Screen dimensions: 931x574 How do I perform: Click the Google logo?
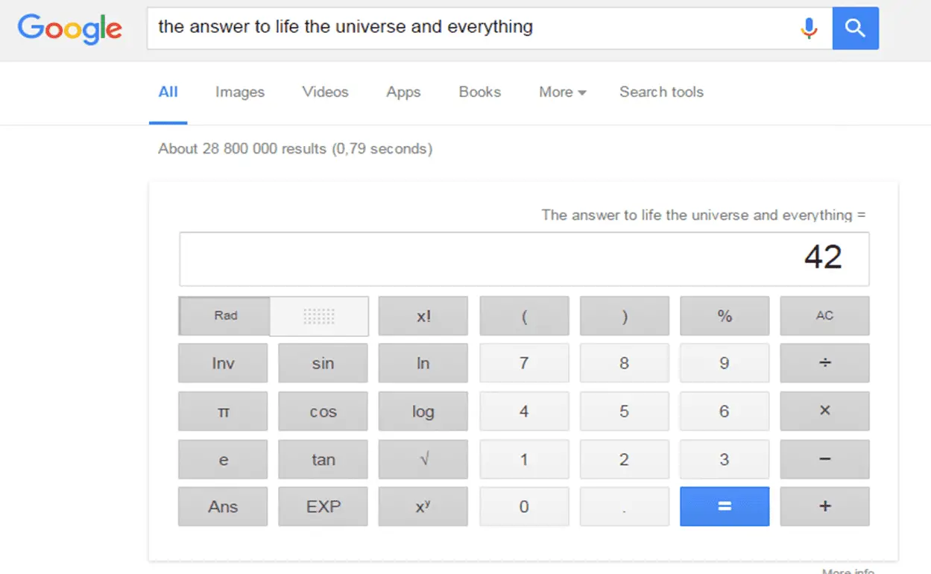click(70, 28)
